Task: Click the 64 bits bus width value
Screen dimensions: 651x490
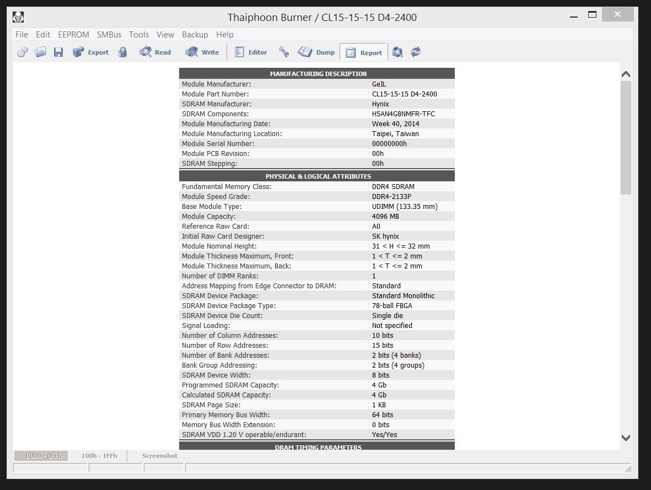Action: coord(383,415)
